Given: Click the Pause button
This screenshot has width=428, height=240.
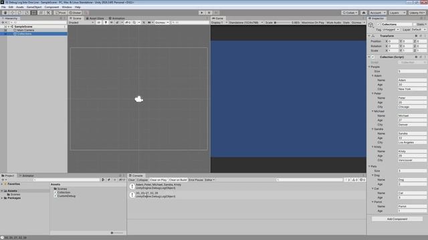Looking at the screenshot, I should [x=209, y=13].
